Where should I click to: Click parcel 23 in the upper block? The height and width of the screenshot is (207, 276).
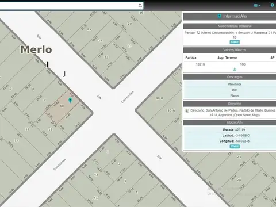click(x=106, y=57)
